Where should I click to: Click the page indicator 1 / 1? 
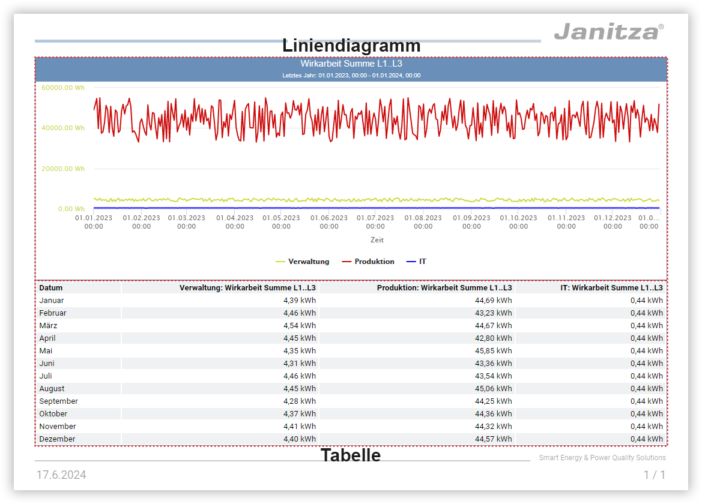click(655, 475)
